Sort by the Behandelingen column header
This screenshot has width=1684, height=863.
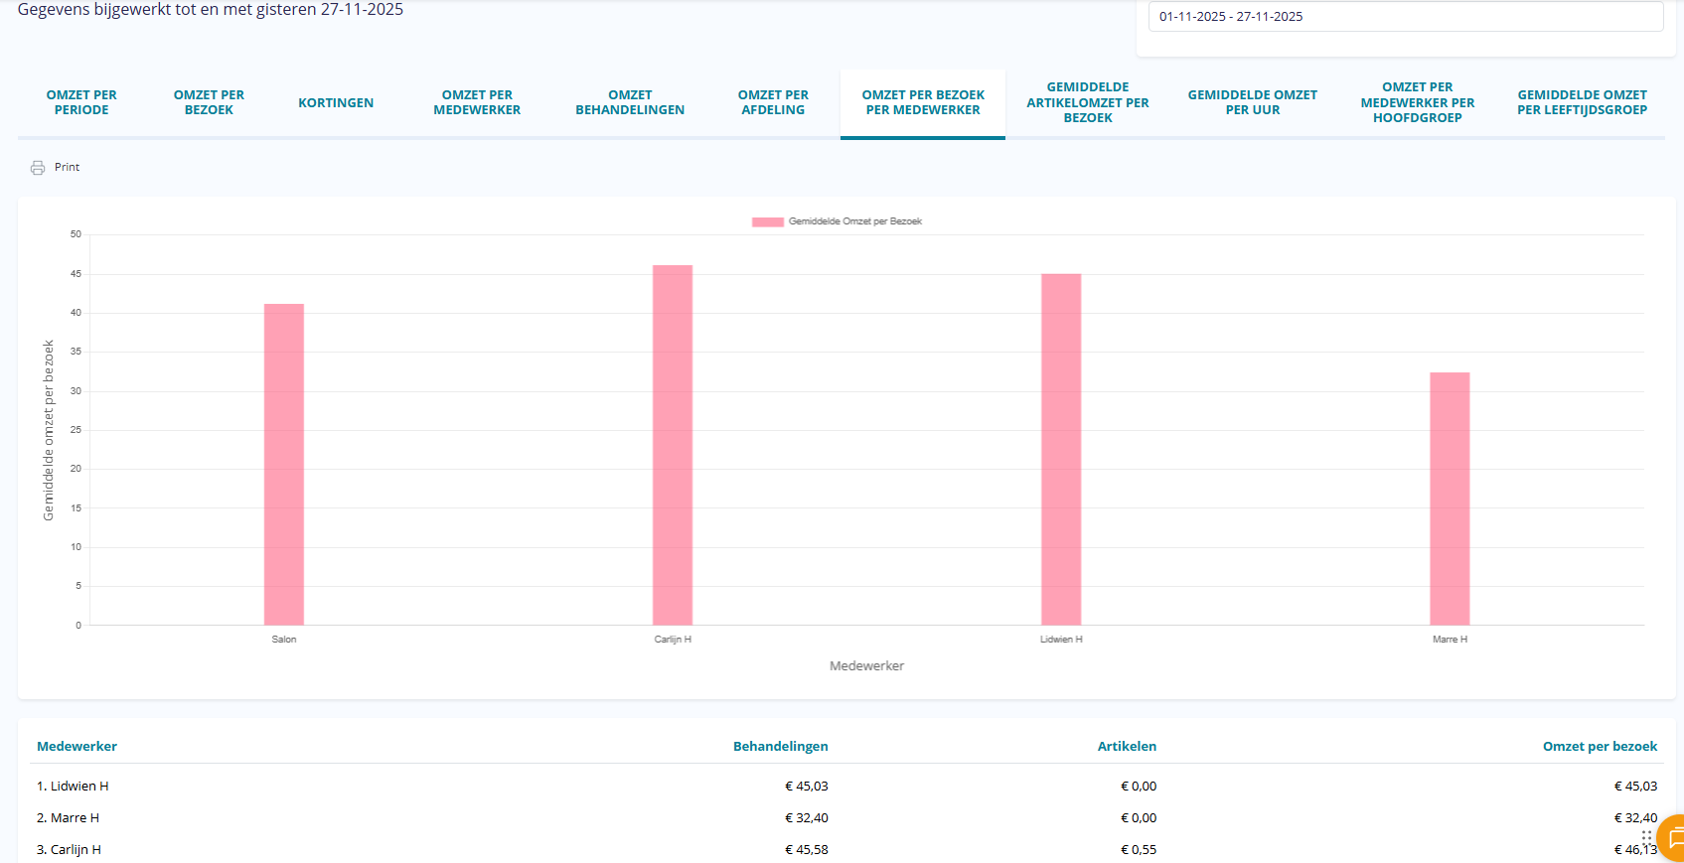pos(780,747)
